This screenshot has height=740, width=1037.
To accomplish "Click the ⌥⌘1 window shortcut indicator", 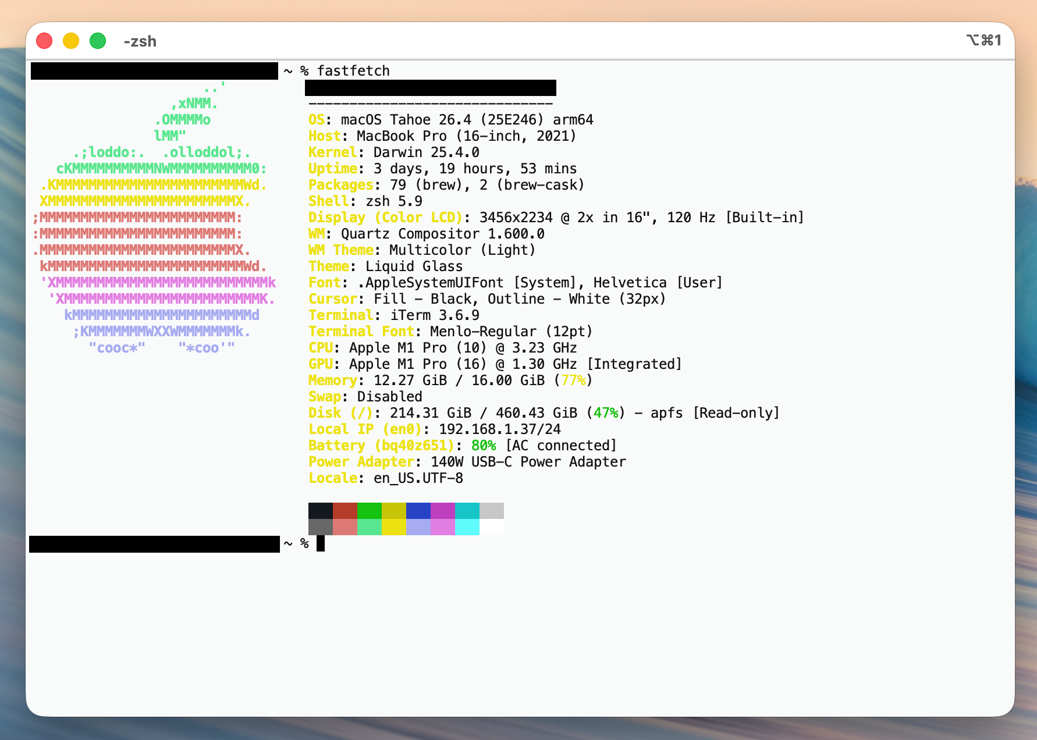I will 984,40.
